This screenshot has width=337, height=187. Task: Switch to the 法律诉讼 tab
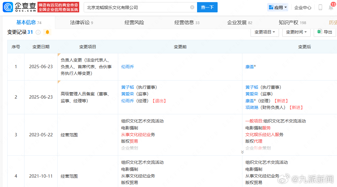pos(82,23)
